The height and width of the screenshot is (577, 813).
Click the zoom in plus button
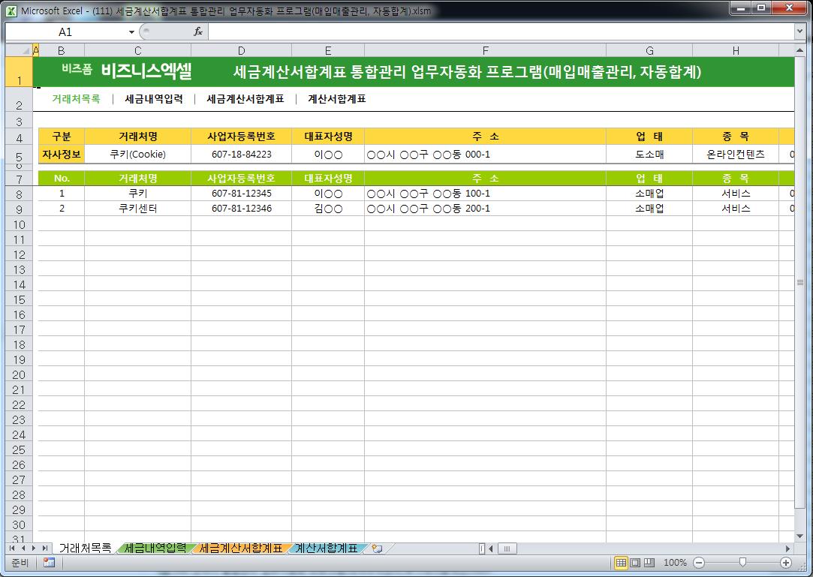(x=786, y=563)
